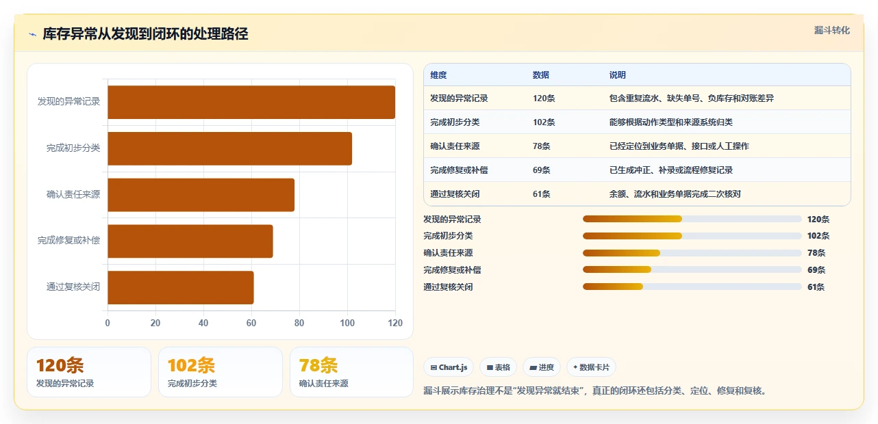Select the 进度 chip
The image size is (878, 424).
(542, 367)
